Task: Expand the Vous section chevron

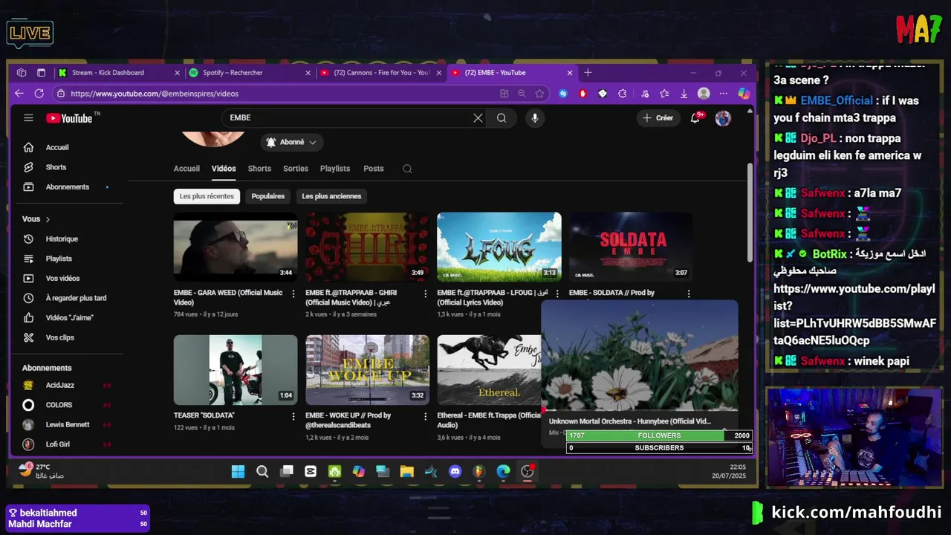Action: [48, 219]
